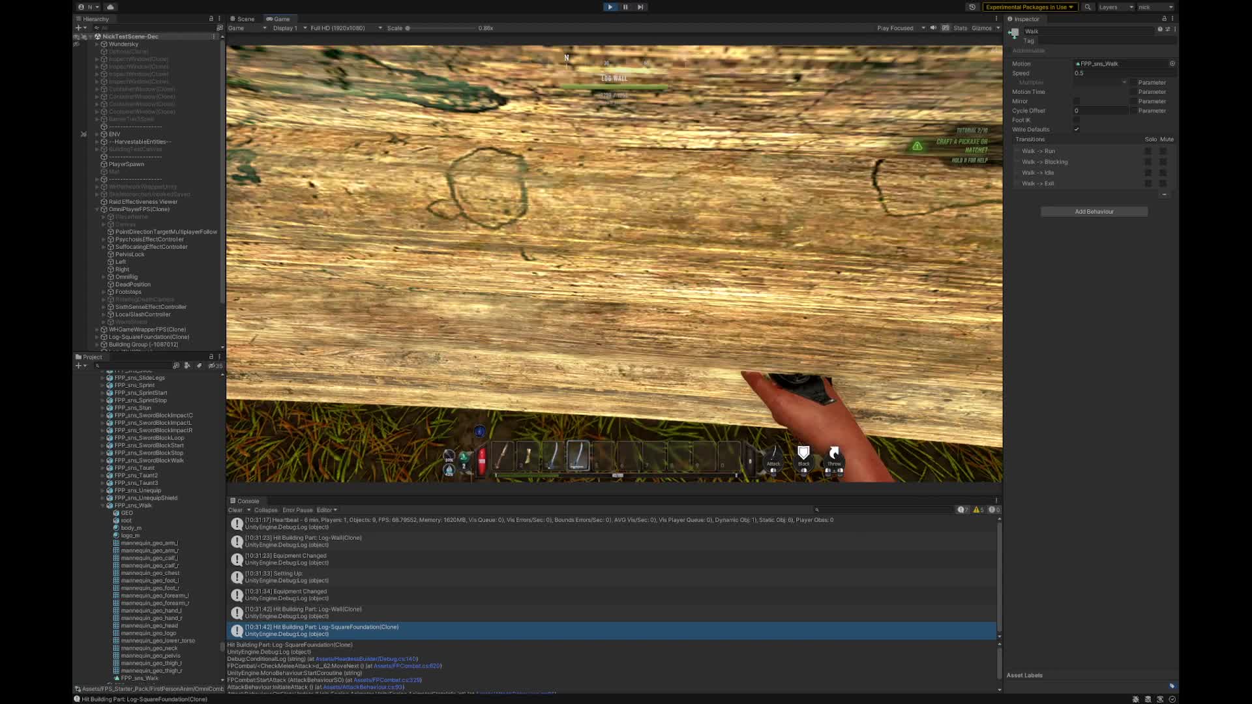1252x704 pixels.
Task: Click the Step frame button
Action: click(x=640, y=7)
